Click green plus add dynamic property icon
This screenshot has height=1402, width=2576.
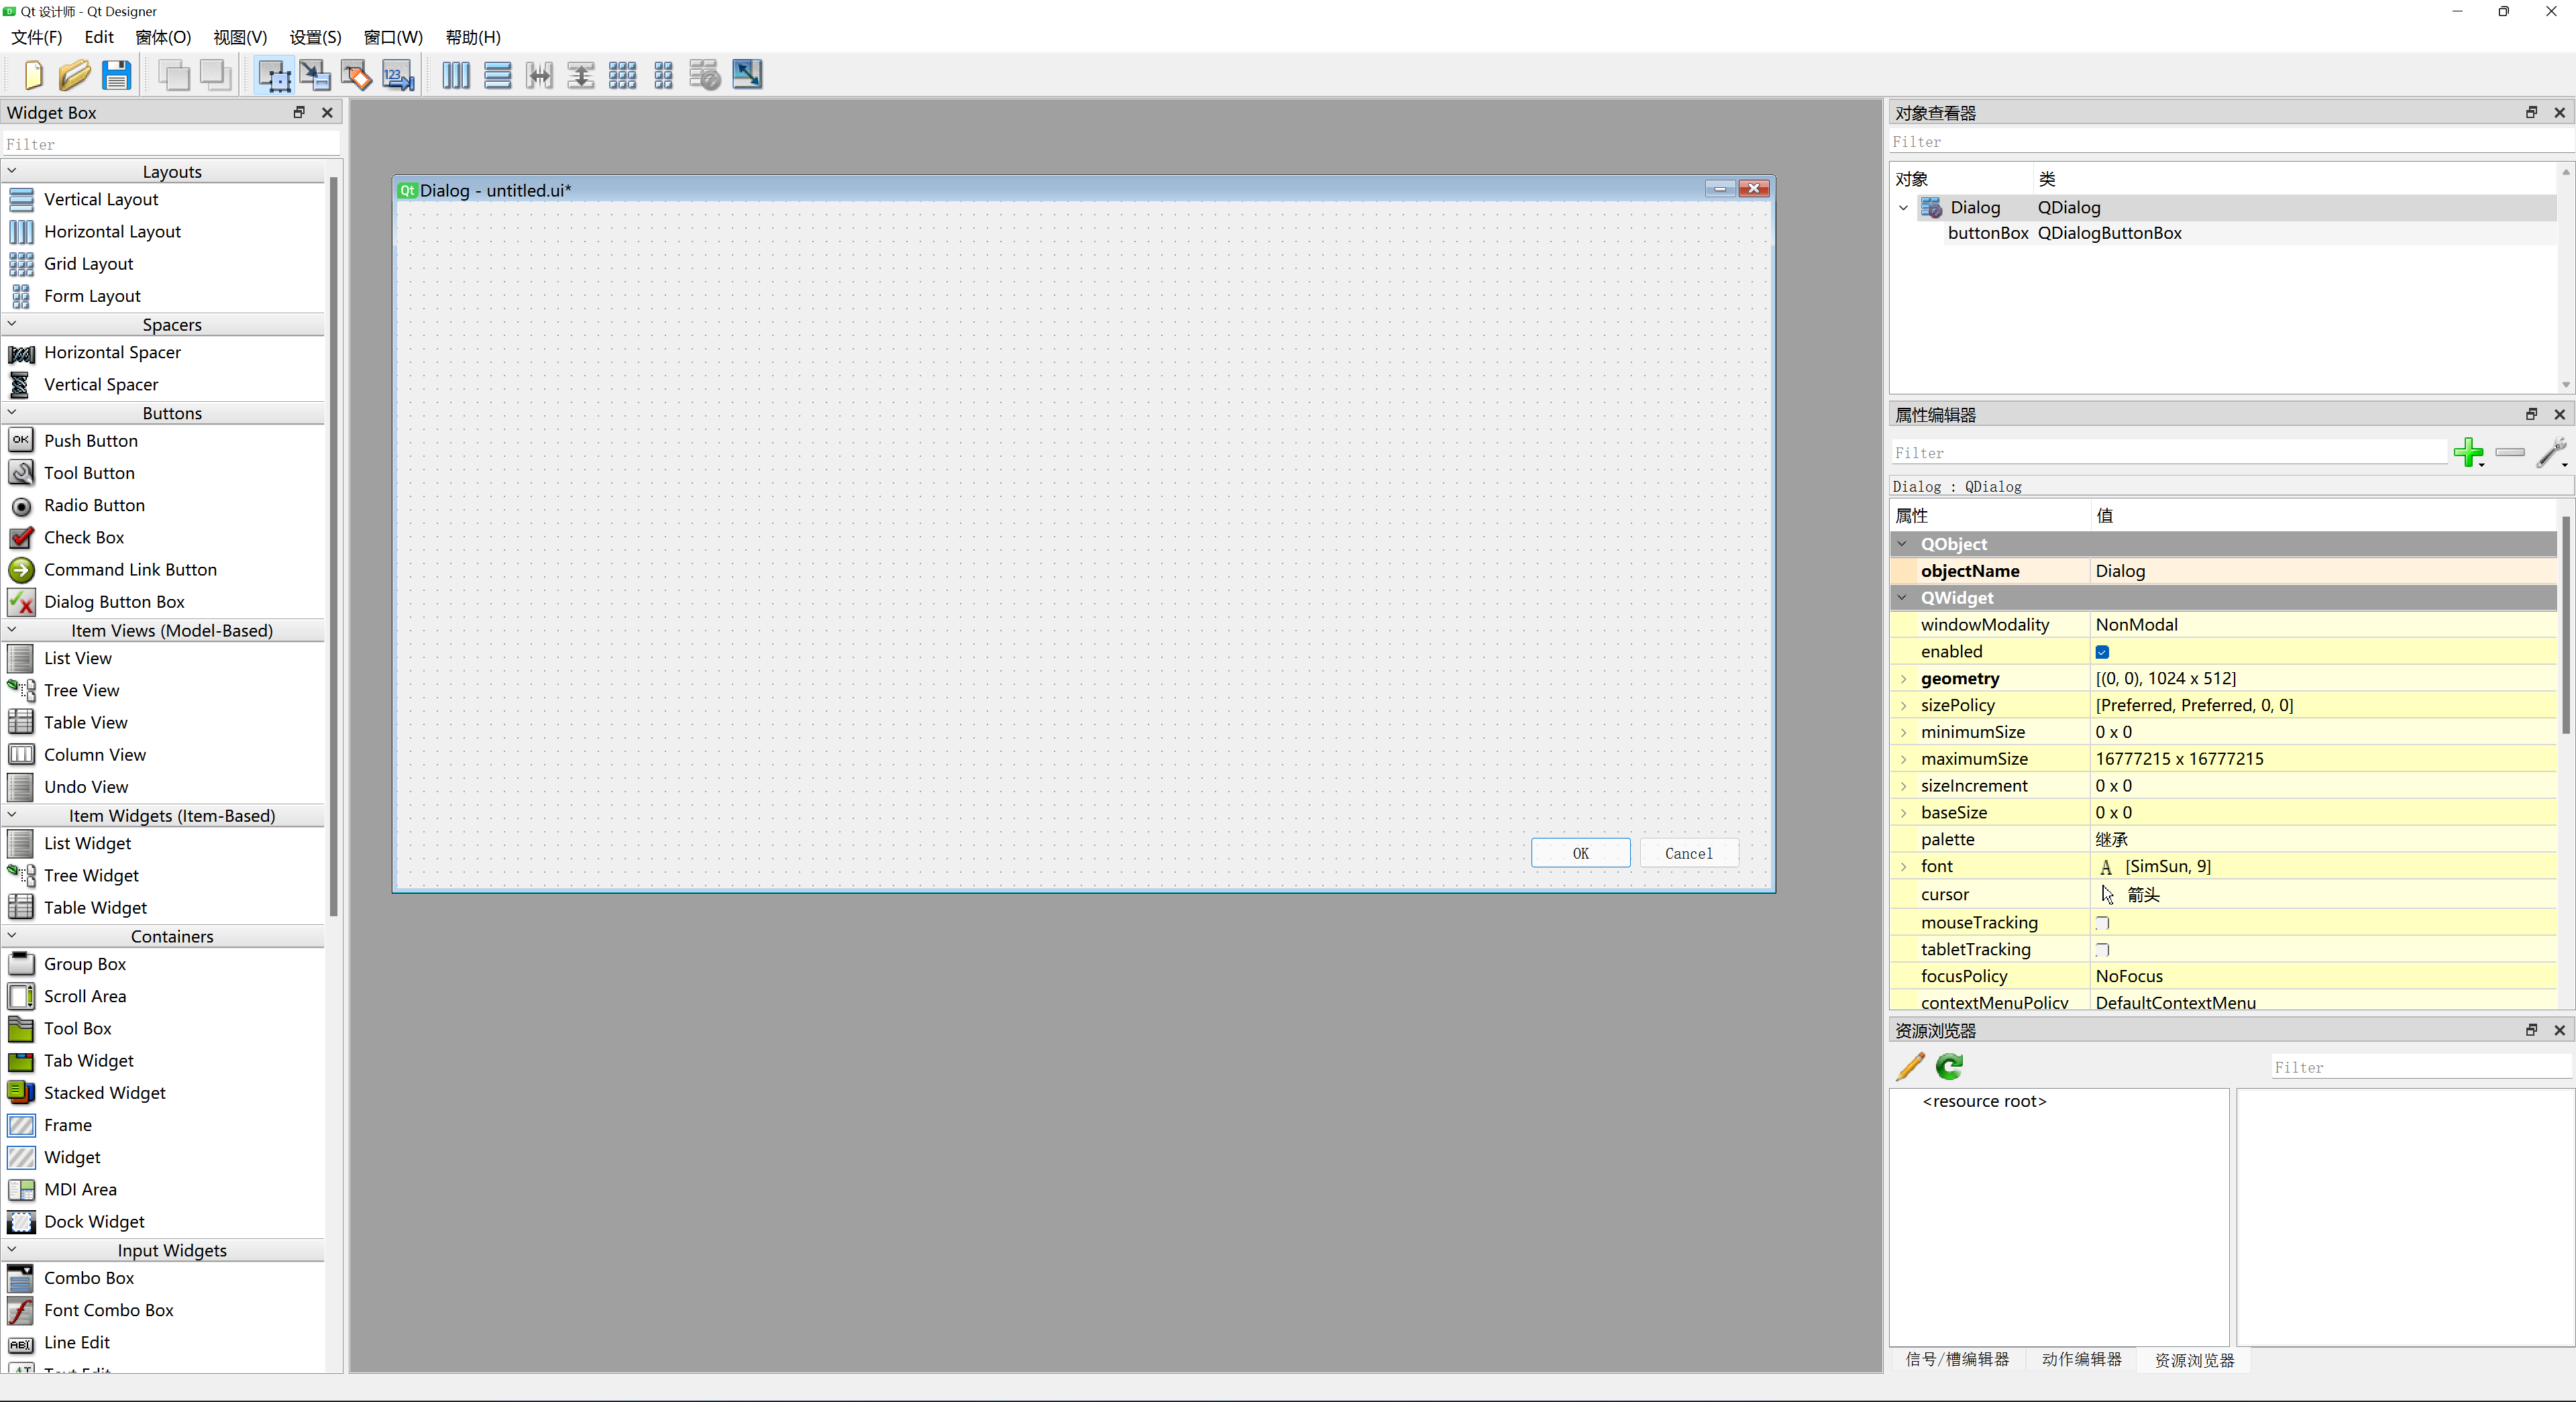point(2467,452)
